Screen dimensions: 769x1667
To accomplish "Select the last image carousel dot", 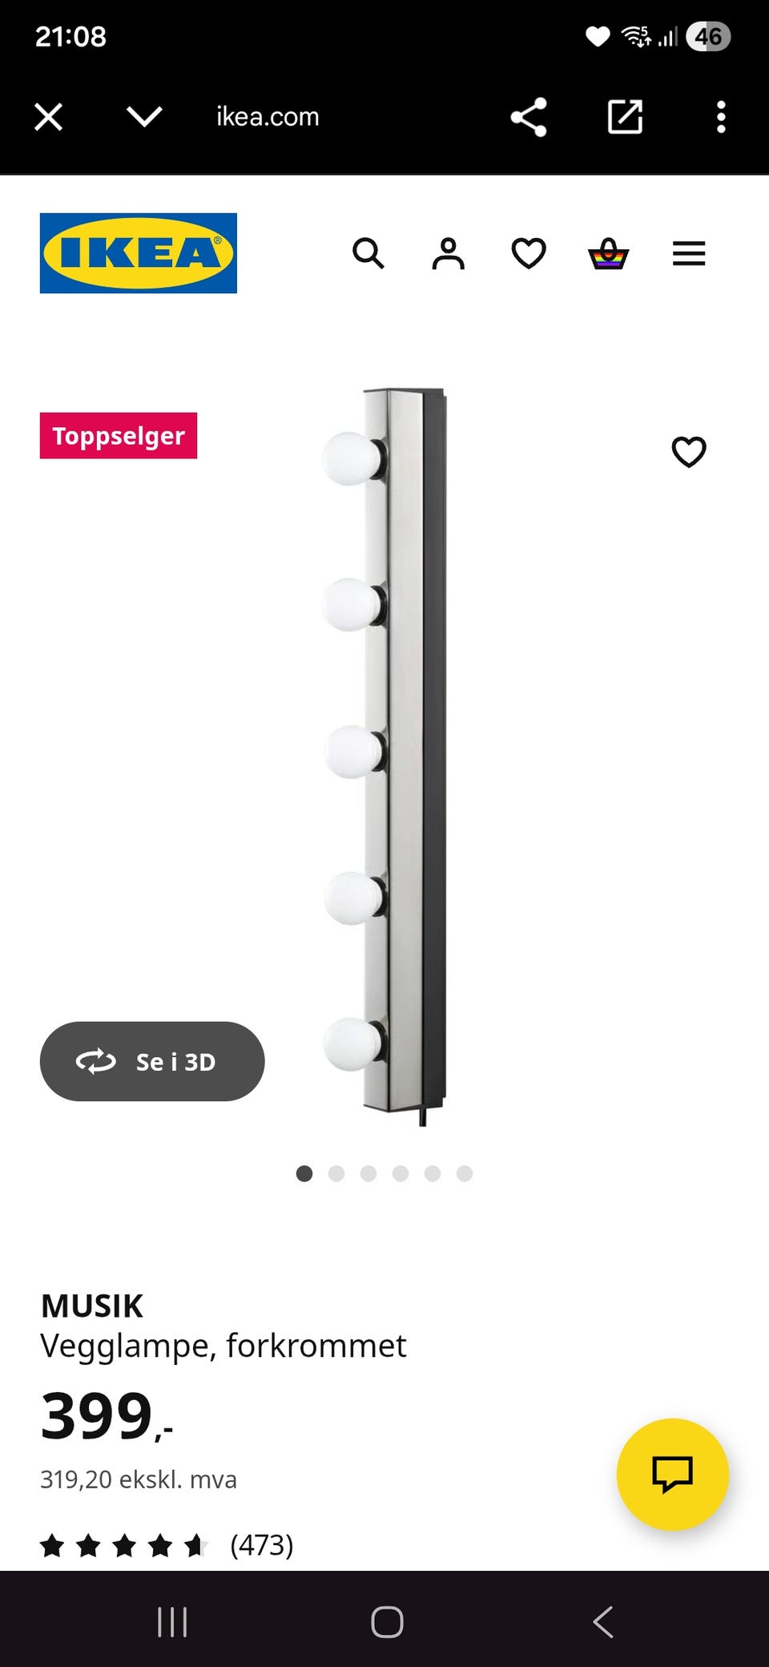I will tap(465, 1173).
